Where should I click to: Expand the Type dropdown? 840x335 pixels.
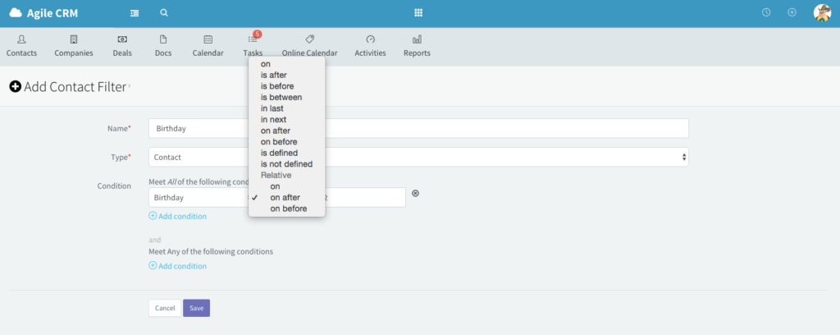(x=418, y=157)
